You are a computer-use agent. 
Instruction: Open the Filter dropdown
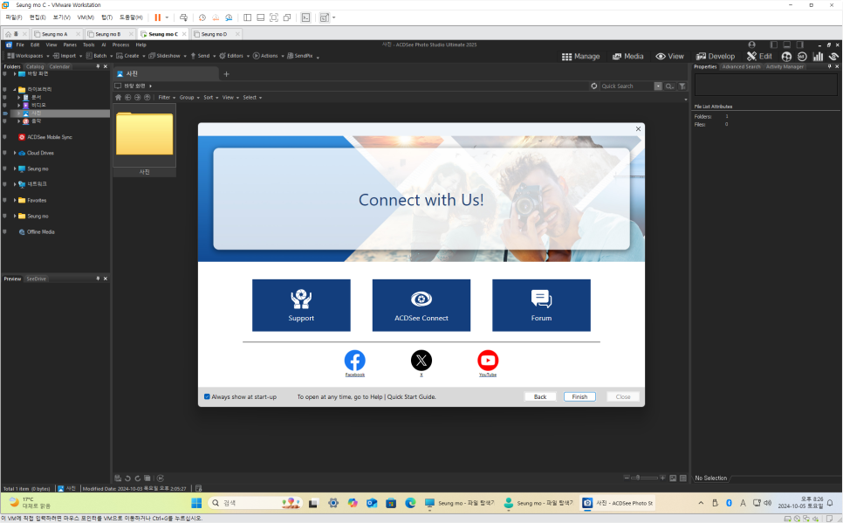(x=164, y=98)
